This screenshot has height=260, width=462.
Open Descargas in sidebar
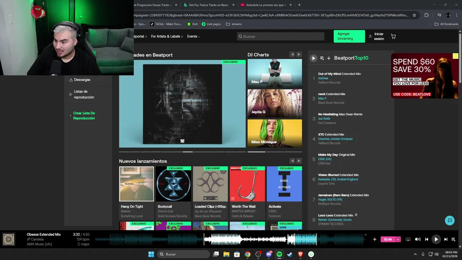pyautogui.click(x=80, y=80)
